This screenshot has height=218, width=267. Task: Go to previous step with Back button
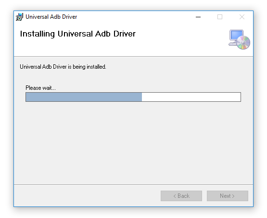pyautogui.click(x=181, y=196)
